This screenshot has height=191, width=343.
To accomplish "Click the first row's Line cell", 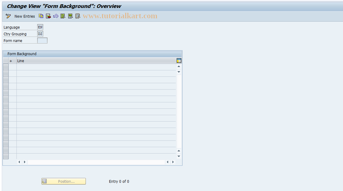I will click(96, 67).
